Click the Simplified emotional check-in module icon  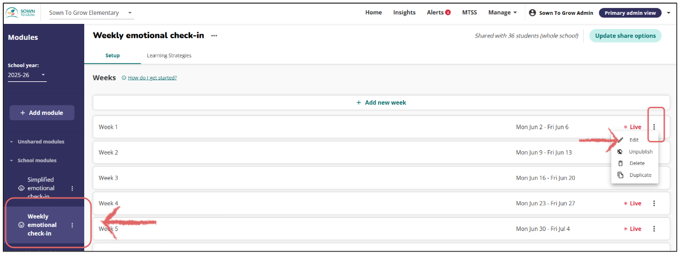(x=20, y=188)
